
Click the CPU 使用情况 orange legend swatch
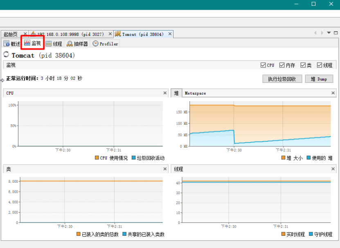[x=97, y=158]
